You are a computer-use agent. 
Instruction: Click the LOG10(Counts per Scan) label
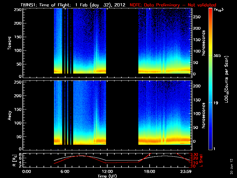click(226, 79)
